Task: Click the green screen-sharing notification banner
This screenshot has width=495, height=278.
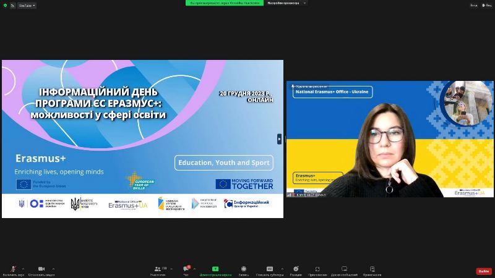Action: click(225, 3)
